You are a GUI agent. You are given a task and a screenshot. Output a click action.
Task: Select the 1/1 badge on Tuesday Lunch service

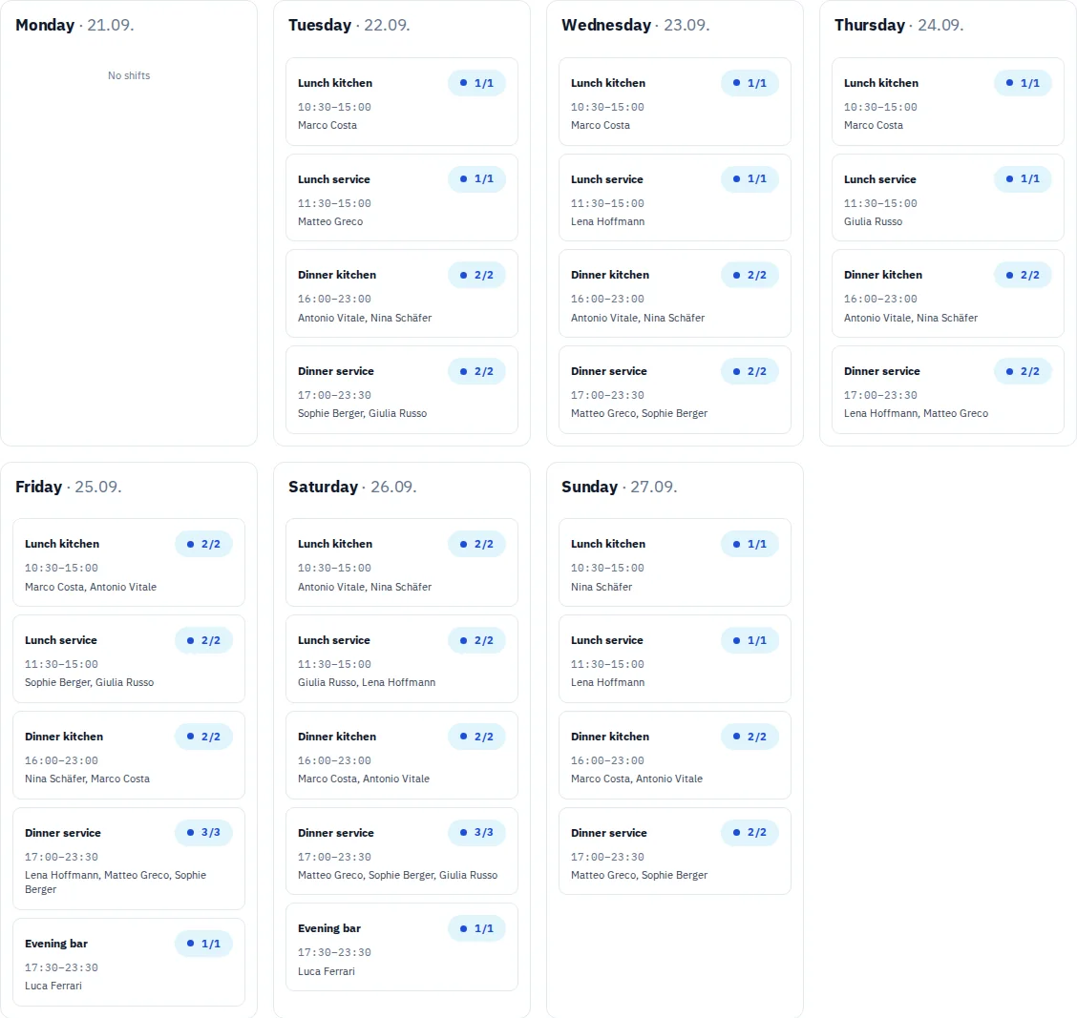pyautogui.click(x=476, y=179)
